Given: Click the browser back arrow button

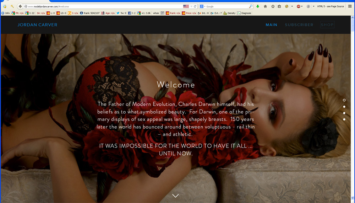Looking at the screenshot, I should click(x=20, y=6).
